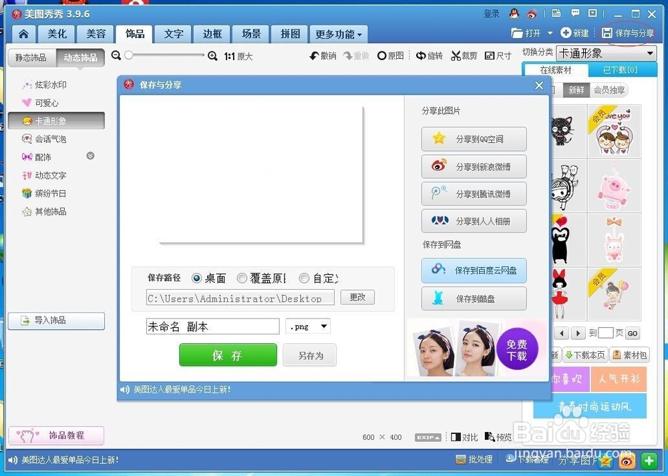
Task: Select the 桌面 save path radio
Action: coord(197,278)
